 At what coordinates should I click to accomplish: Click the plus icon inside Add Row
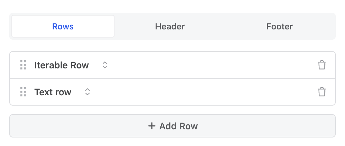[152, 126]
